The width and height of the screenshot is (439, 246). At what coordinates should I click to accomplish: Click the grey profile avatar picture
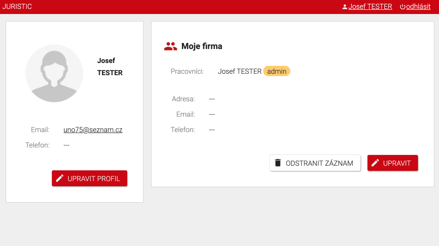point(54,73)
